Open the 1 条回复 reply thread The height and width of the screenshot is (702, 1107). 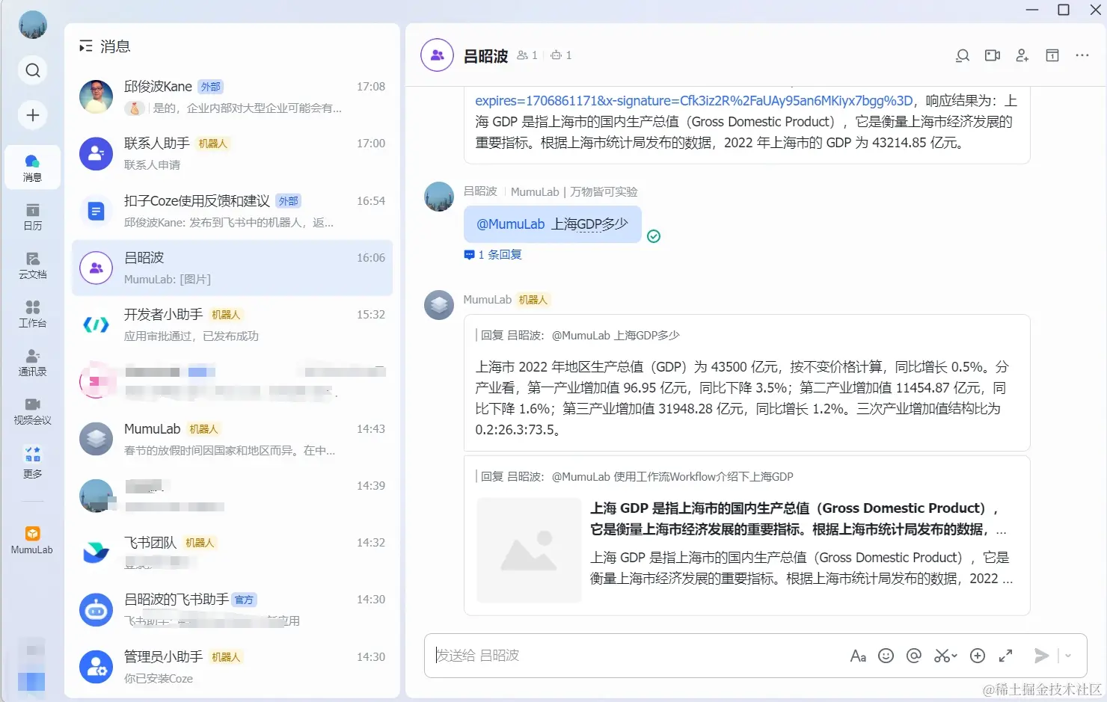[493, 255]
